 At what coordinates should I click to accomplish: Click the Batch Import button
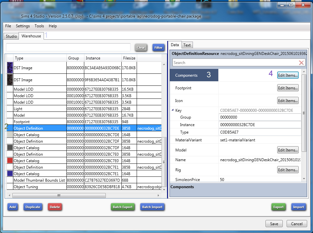click(x=152, y=207)
